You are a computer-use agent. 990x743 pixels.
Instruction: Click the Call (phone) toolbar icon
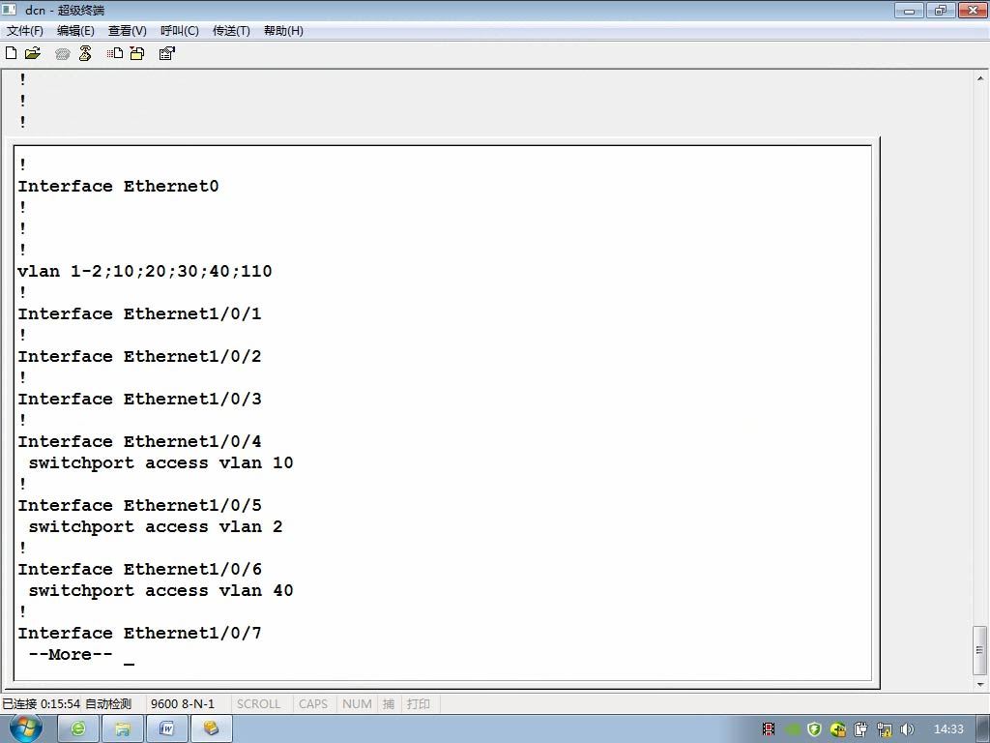pyautogui.click(x=62, y=54)
